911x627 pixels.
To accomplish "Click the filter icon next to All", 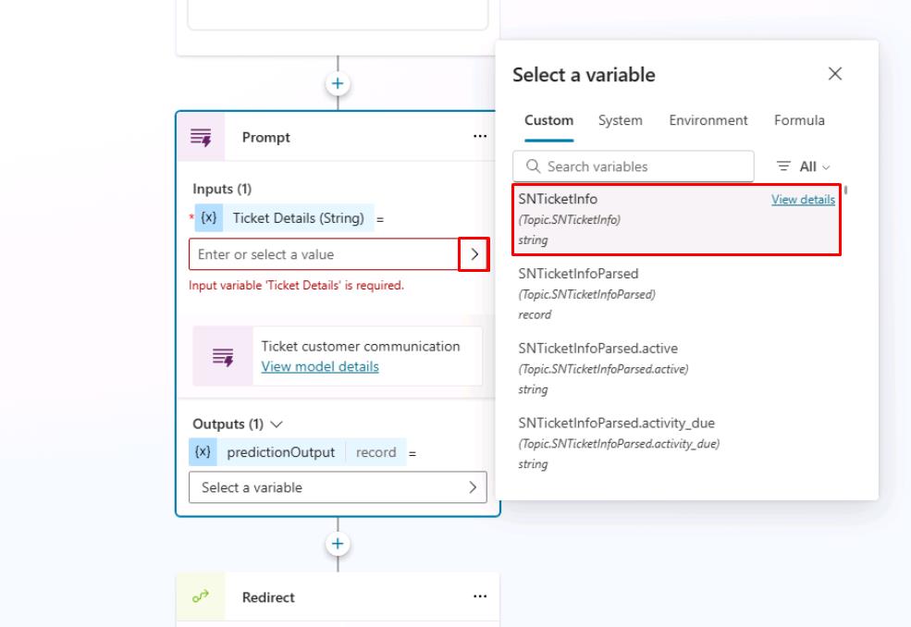I will pyautogui.click(x=782, y=166).
